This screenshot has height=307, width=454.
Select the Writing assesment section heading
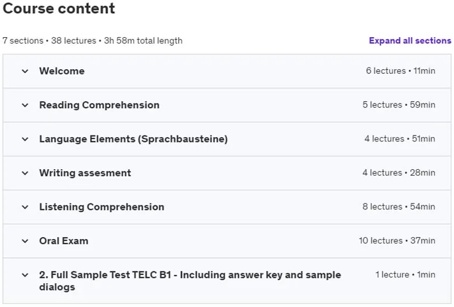click(85, 173)
